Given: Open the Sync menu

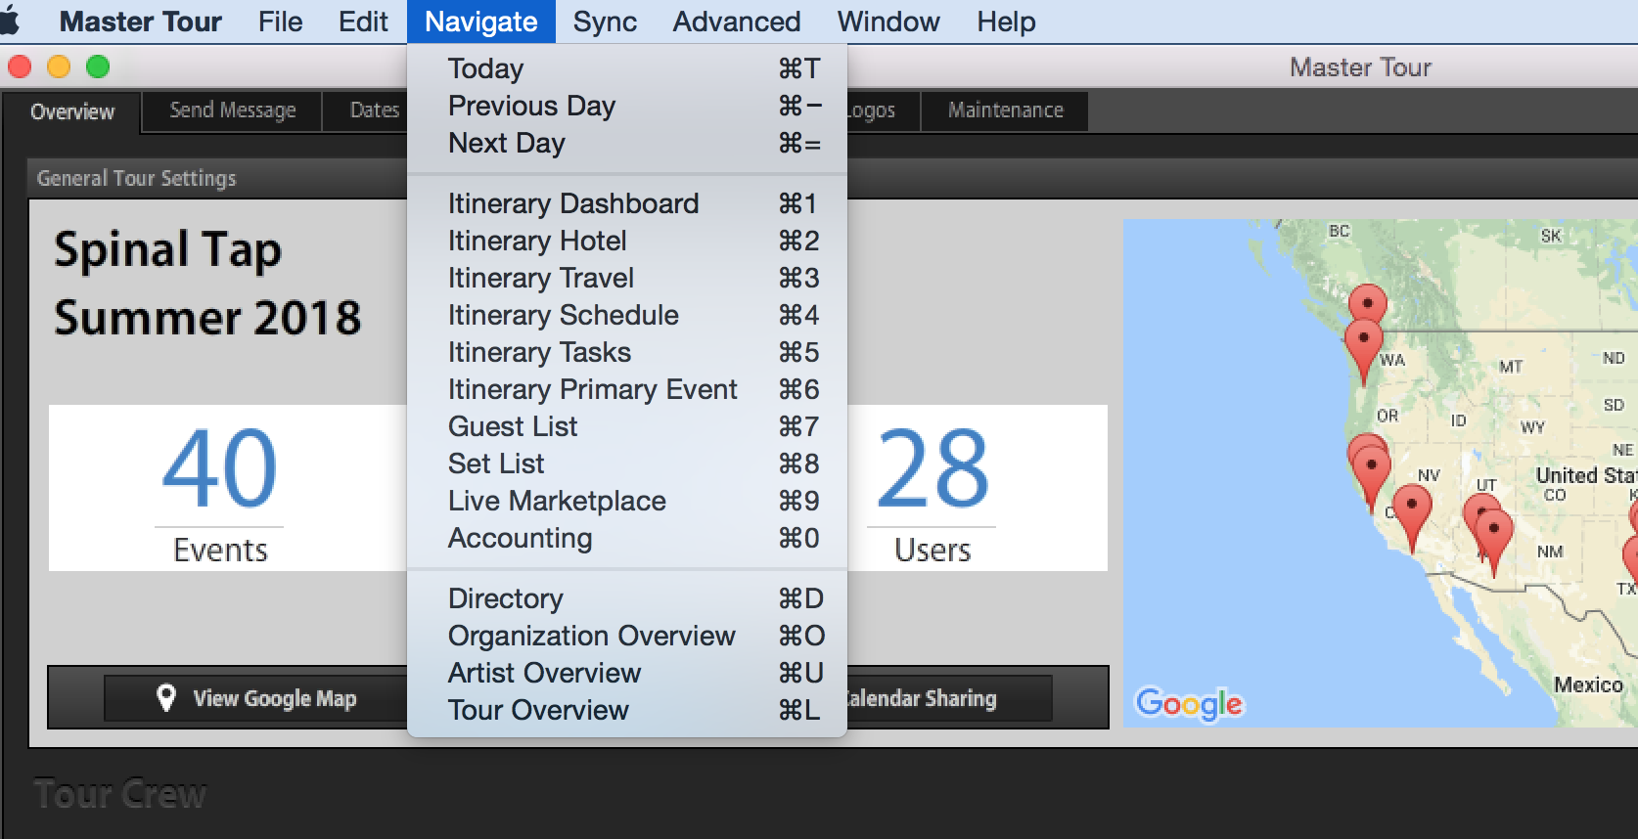Looking at the screenshot, I should click(605, 22).
